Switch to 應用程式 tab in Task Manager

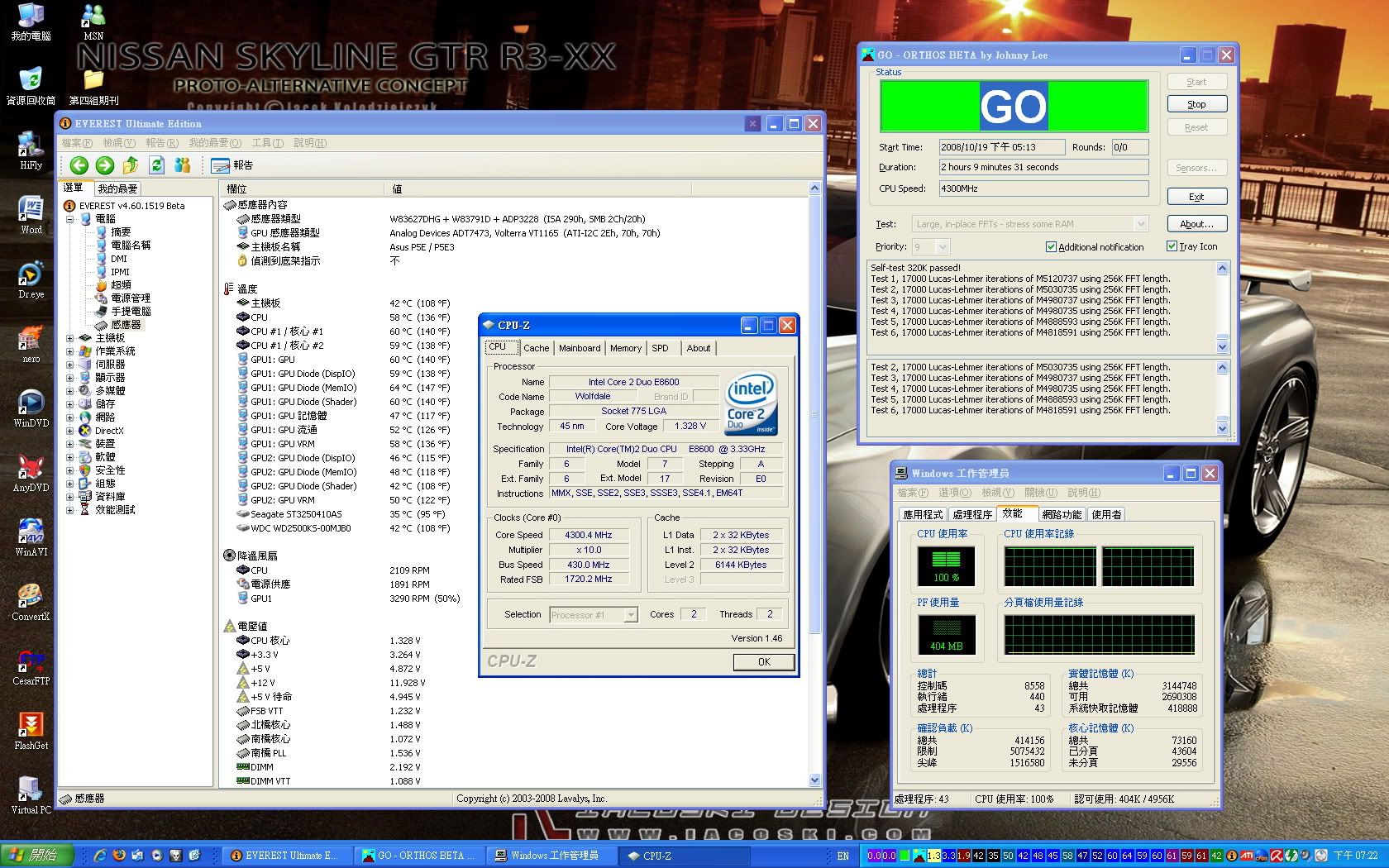click(923, 514)
